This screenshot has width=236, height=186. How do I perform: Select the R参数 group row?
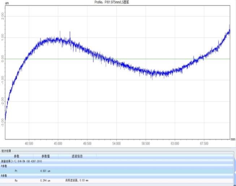point(117,176)
